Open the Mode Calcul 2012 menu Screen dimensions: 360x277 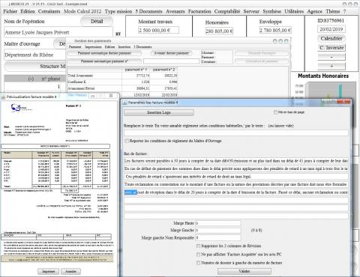(82, 11)
